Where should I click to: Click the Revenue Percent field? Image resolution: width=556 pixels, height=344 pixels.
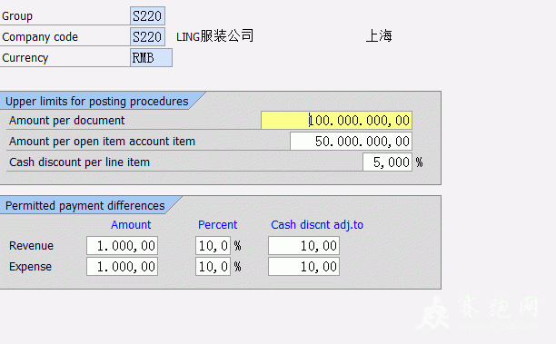click(x=213, y=245)
